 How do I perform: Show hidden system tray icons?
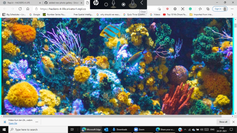pyautogui.click(x=185, y=129)
